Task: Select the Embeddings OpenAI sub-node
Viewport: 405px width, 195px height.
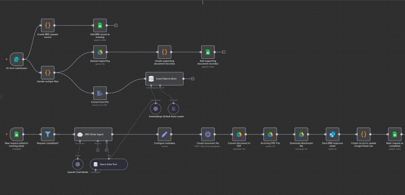Action: [x=155, y=109]
